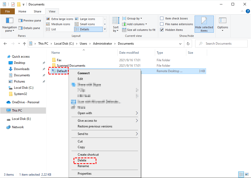Viewport: 251px width, 178px height.
Task: Choose Rename in context menu
Action: [83, 166]
